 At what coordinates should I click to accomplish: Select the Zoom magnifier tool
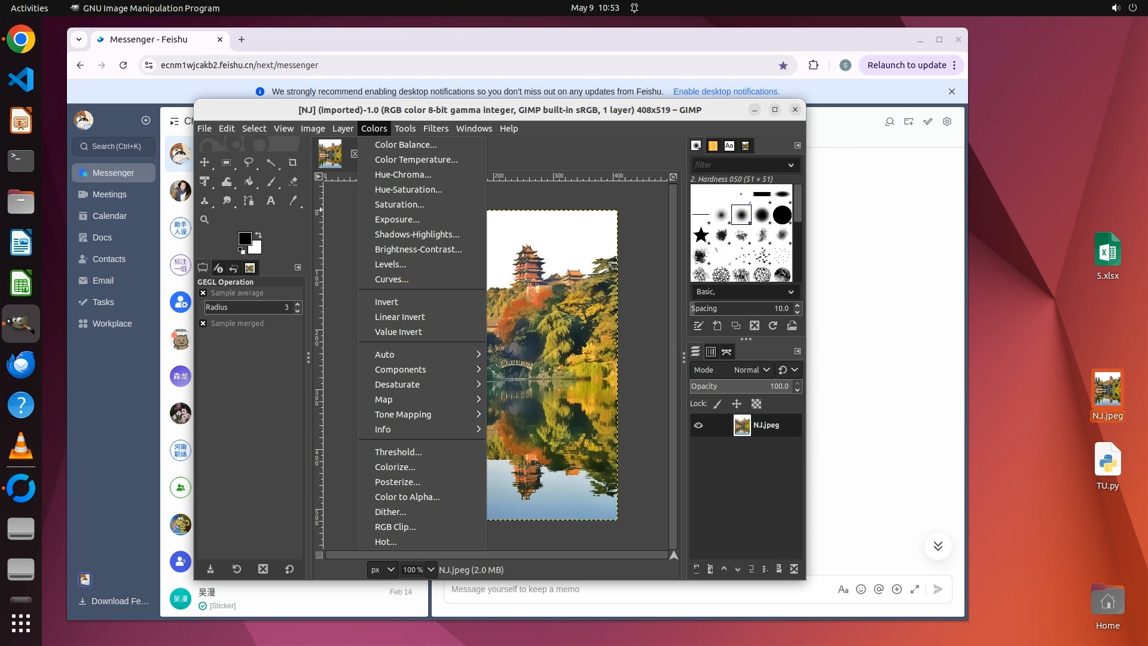tap(204, 220)
